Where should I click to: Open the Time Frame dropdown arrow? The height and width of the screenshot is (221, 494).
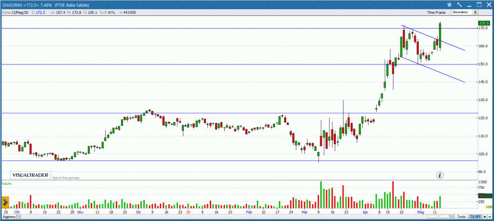(475, 12)
